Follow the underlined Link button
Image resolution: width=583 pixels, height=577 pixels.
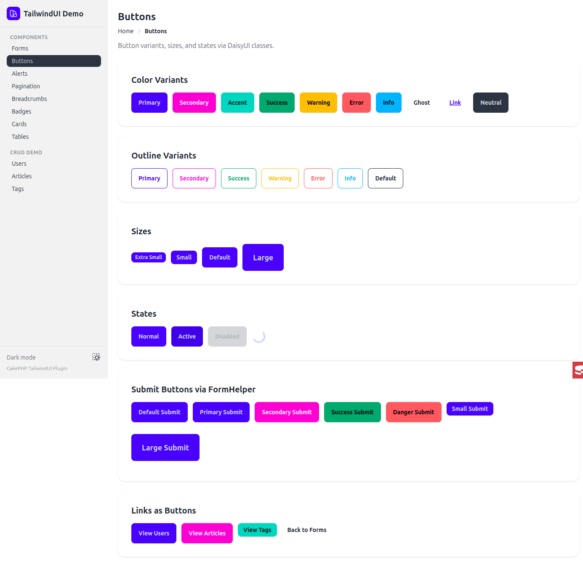coord(455,103)
